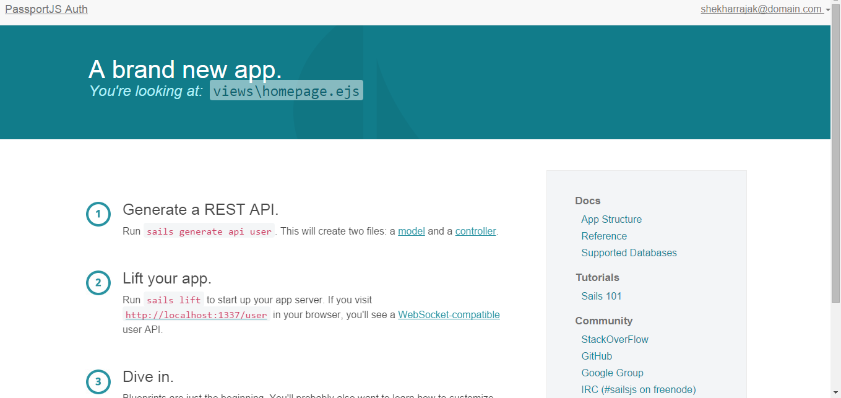Open App Structure docs link
This screenshot has height=398, width=841.
click(x=611, y=219)
